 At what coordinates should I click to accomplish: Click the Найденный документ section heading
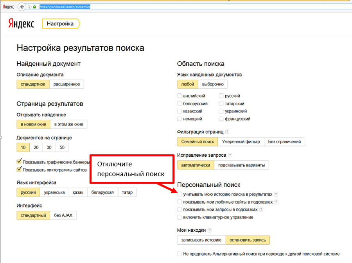(48, 64)
